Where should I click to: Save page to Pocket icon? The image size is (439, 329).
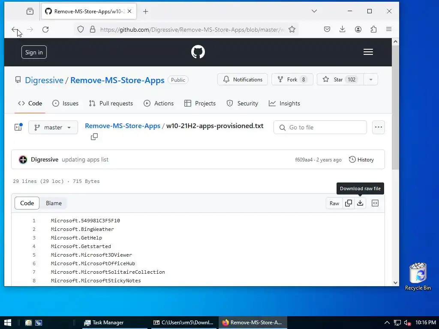pos(327,29)
